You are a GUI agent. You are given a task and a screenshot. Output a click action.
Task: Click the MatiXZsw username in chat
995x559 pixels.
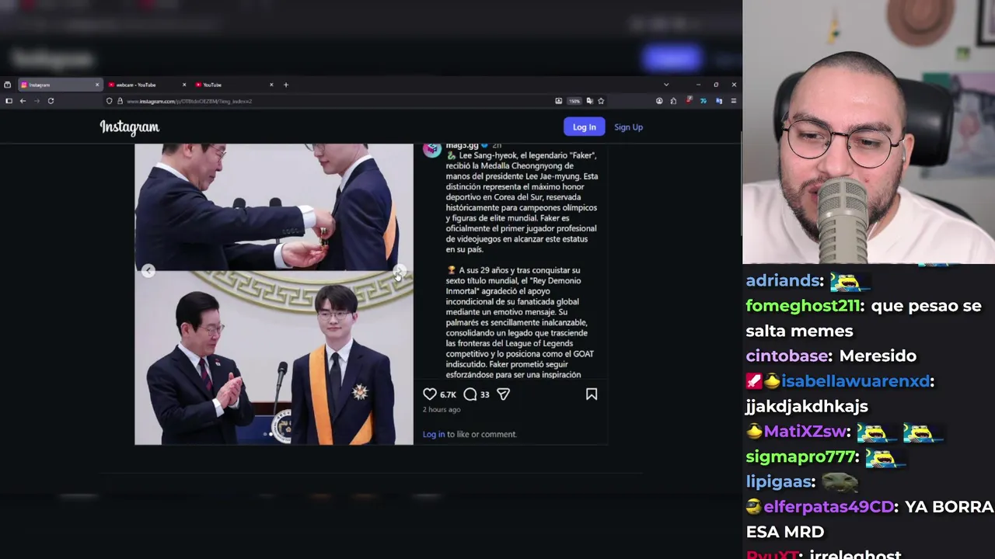[803, 431]
